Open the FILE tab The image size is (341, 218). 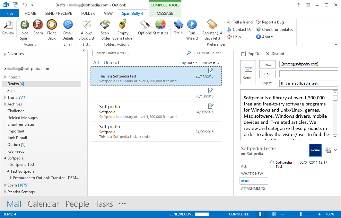(10, 13)
